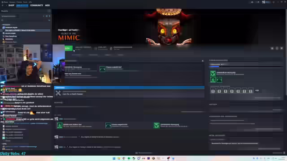Viewport: 287px width, 161px height.
Task: Click the favorite heart icon
Action: point(282,48)
